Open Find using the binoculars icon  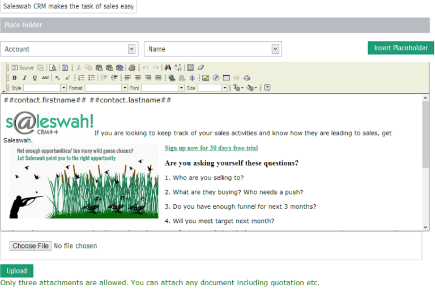point(168,67)
